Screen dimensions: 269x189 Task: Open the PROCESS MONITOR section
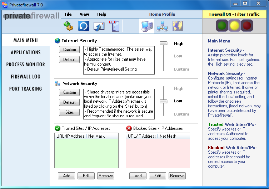(x=26, y=65)
